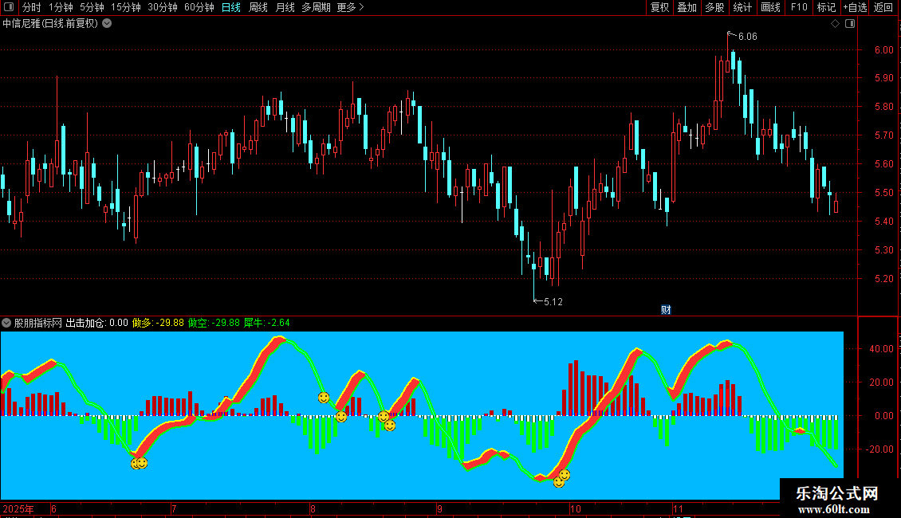Click the 叠加 overlay button
Screen dimensions: 901x518
coord(687,7)
